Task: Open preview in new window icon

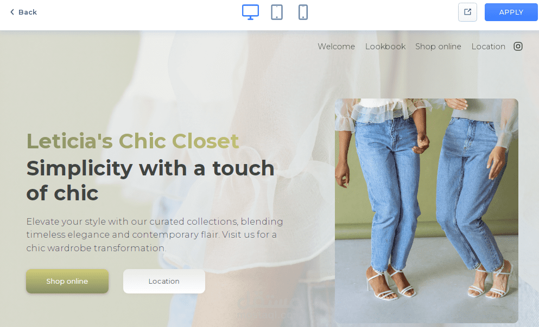Action: coord(467,12)
